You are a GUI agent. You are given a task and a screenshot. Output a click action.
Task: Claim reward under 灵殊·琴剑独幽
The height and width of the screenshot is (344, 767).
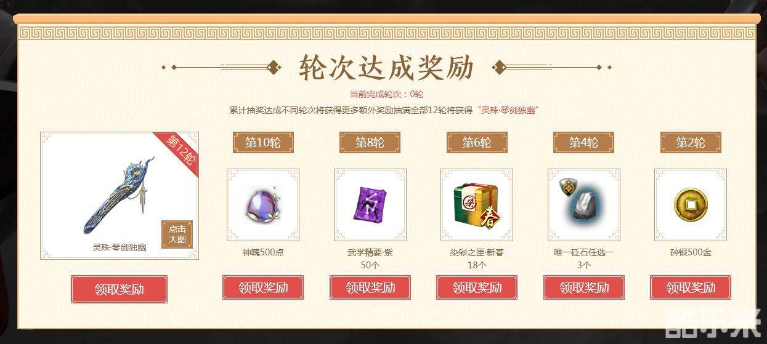coord(120,289)
